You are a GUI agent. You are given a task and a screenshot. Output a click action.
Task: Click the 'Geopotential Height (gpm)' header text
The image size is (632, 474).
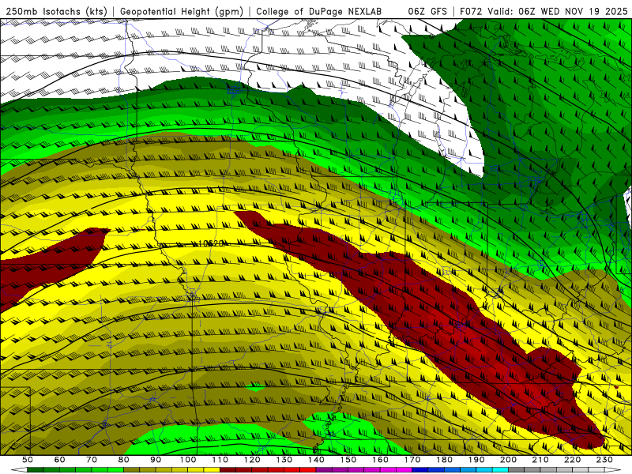coord(182,12)
